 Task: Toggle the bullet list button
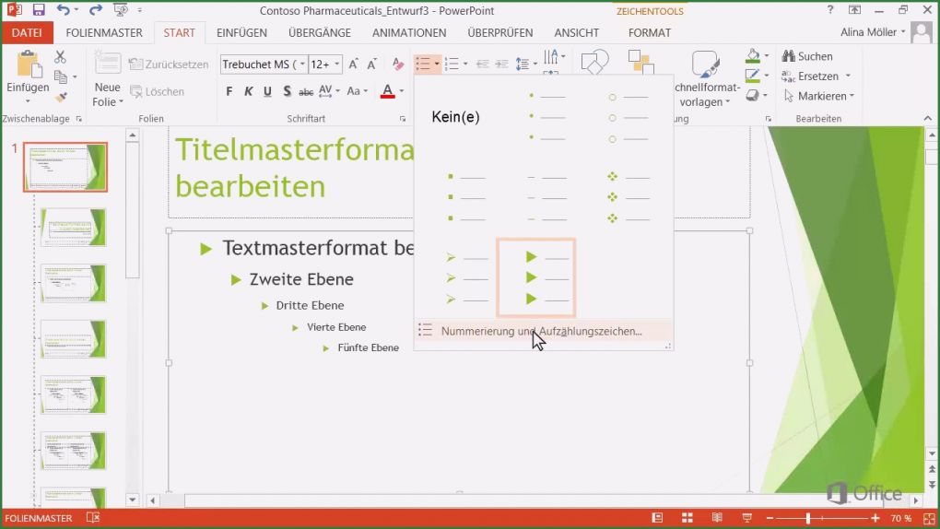tap(423, 64)
